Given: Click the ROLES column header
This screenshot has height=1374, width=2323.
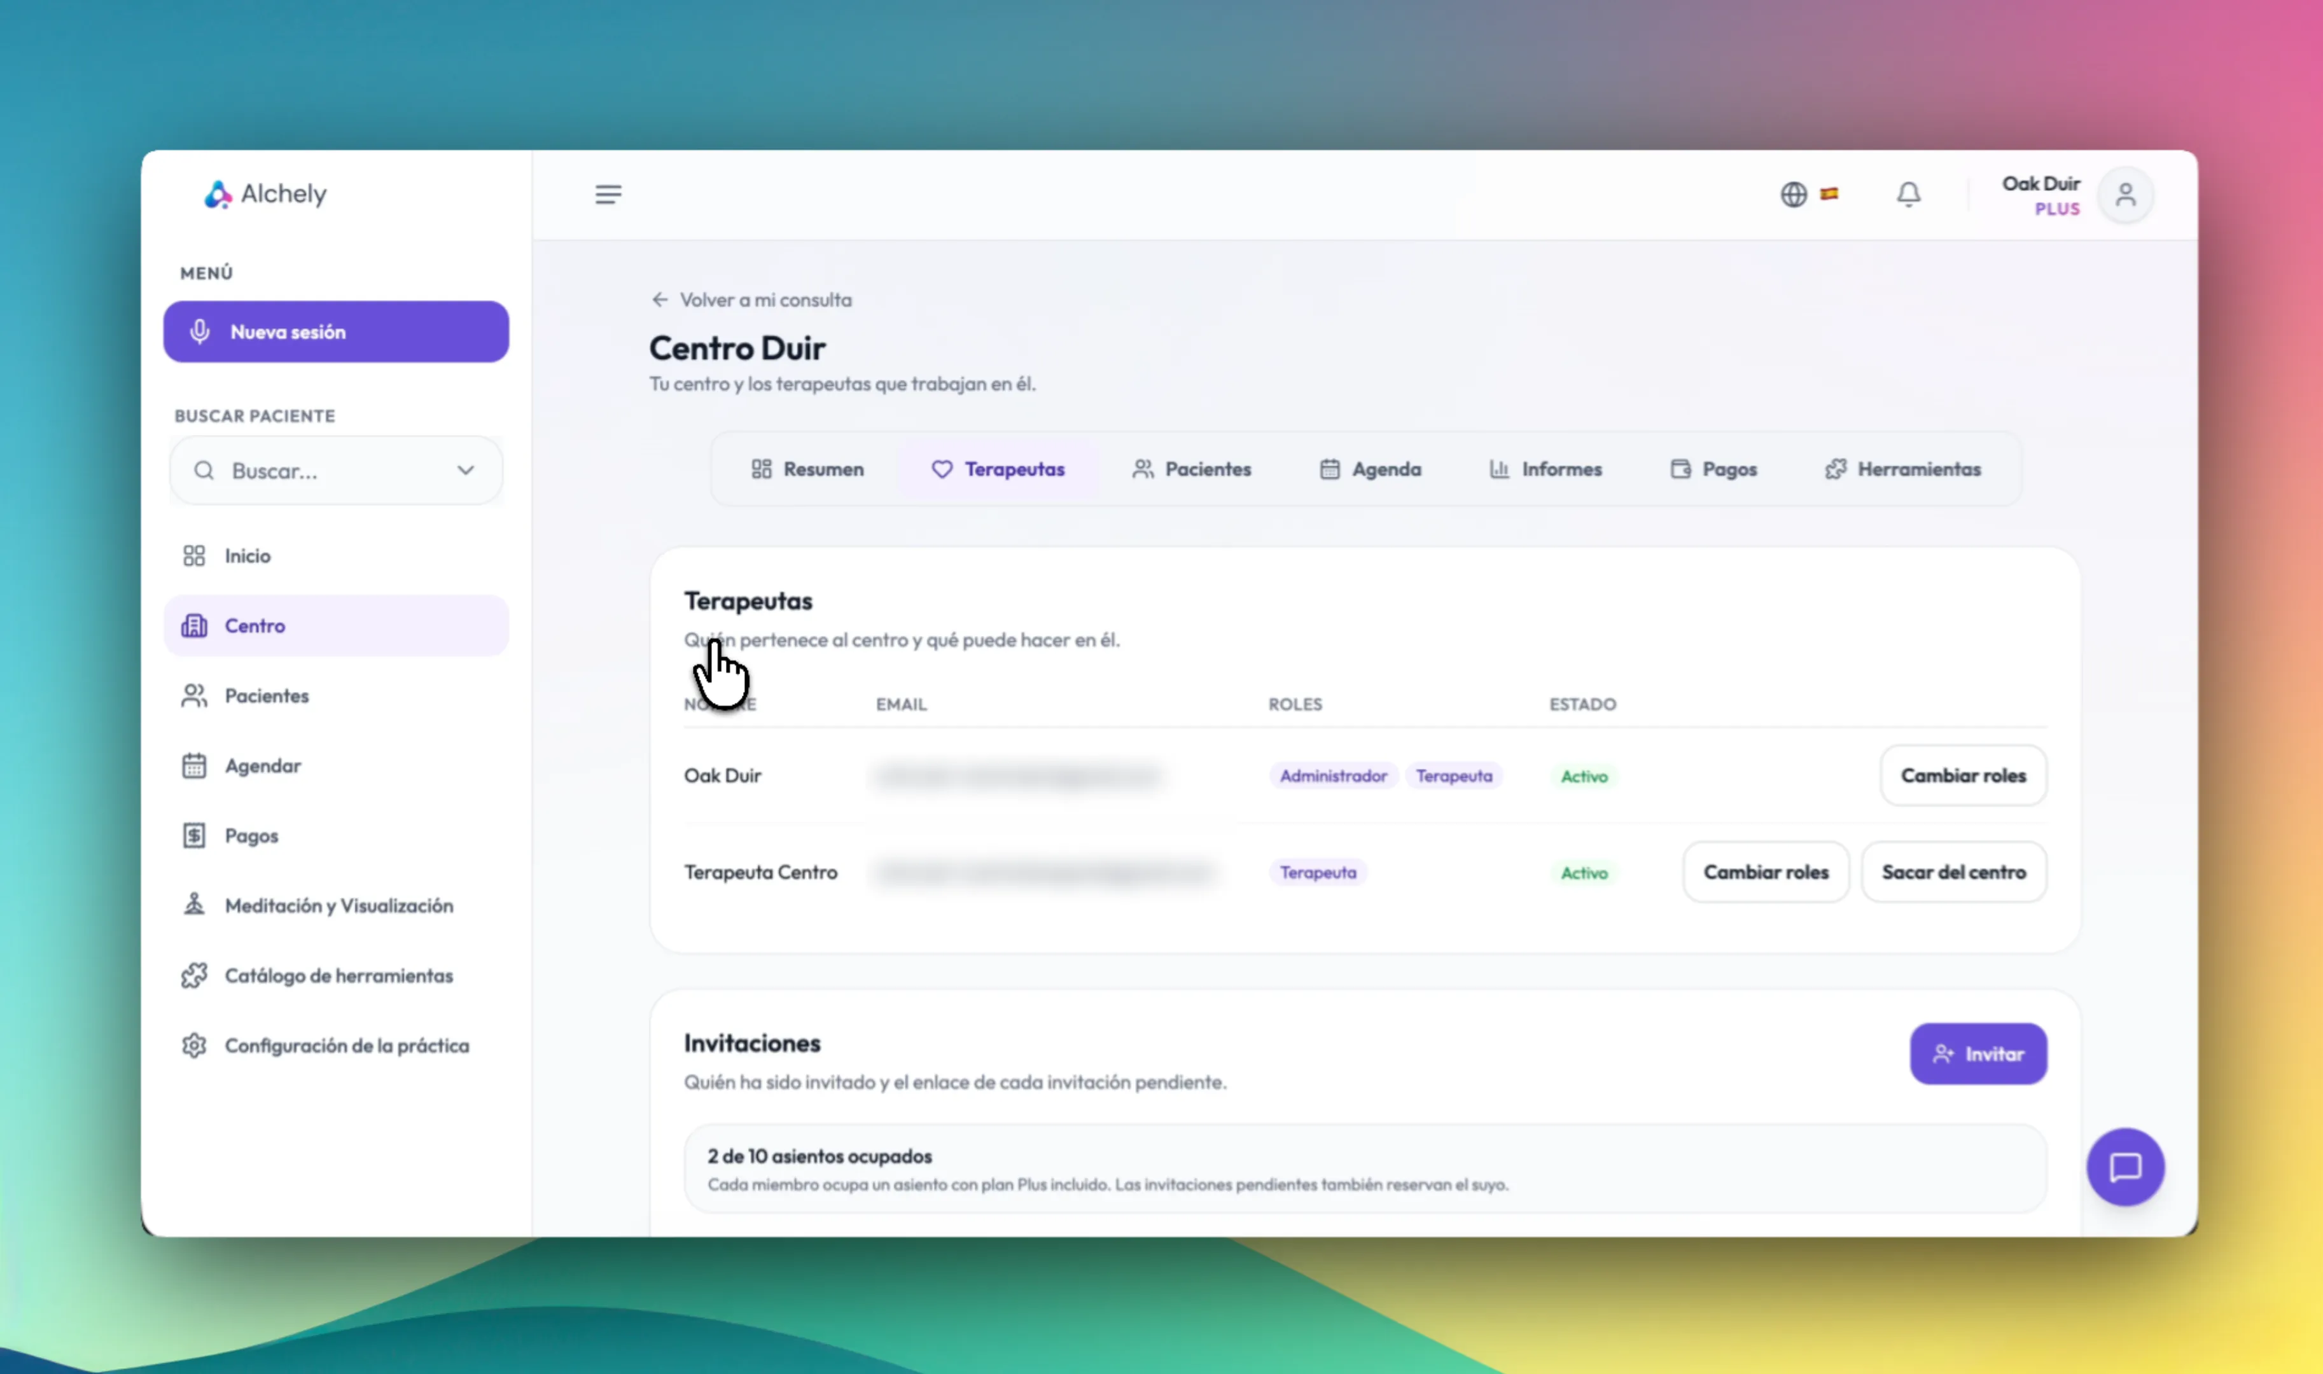Looking at the screenshot, I should pyautogui.click(x=1295, y=705).
